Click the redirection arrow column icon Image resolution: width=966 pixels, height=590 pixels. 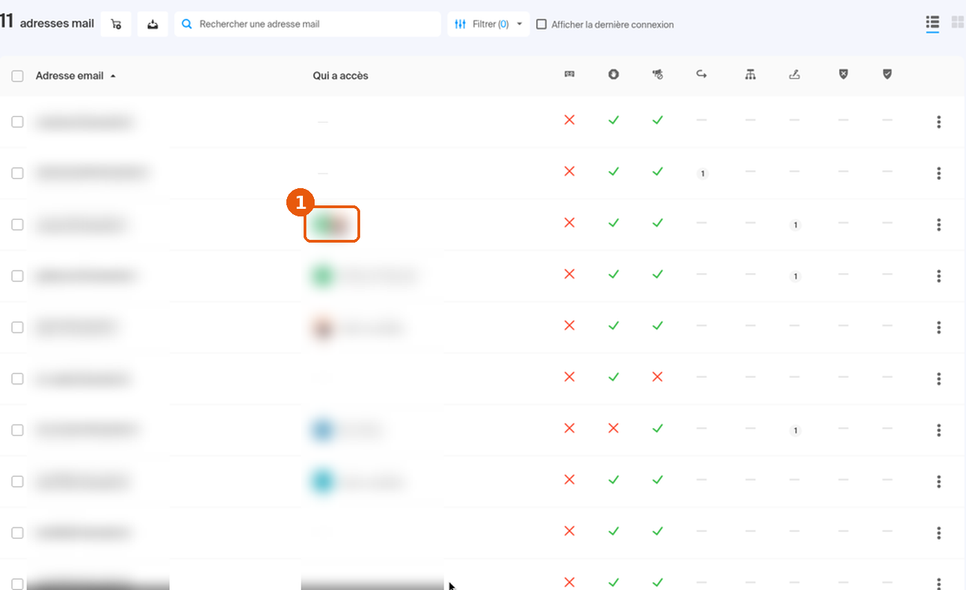click(x=702, y=74)
